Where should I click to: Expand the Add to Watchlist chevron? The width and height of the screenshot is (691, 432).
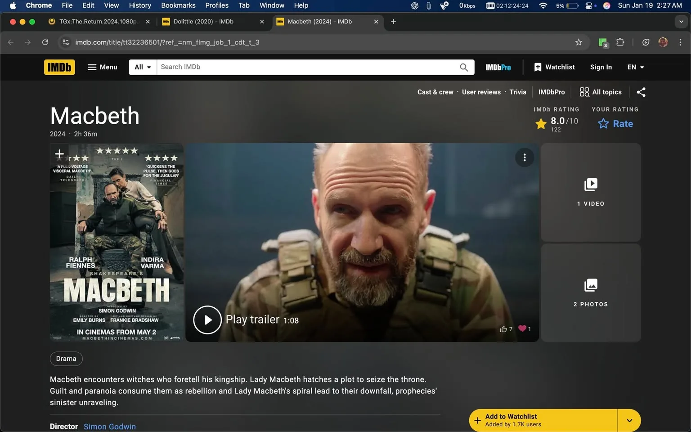(628, 420)
